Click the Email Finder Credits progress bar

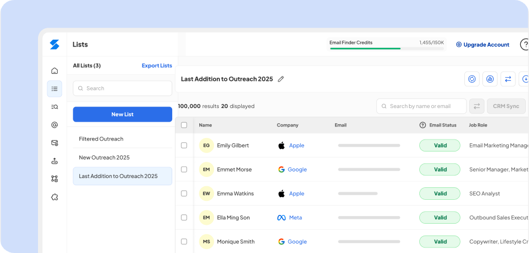(387, 48)
